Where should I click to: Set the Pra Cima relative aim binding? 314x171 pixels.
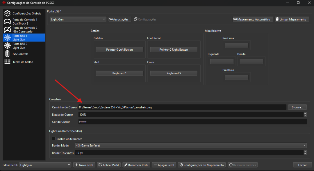coord(236,45)
